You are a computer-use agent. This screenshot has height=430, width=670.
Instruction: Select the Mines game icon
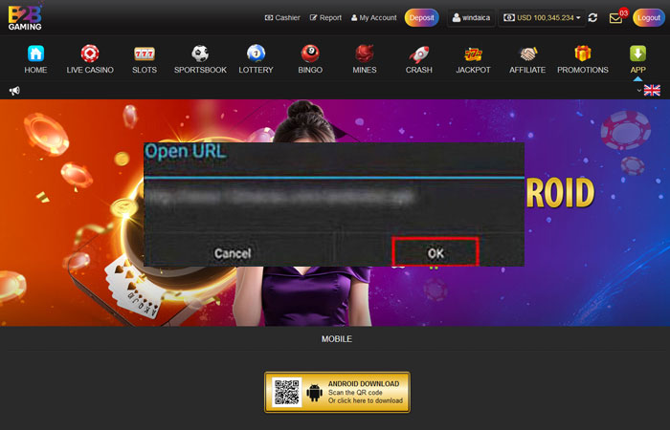(364, 54)
